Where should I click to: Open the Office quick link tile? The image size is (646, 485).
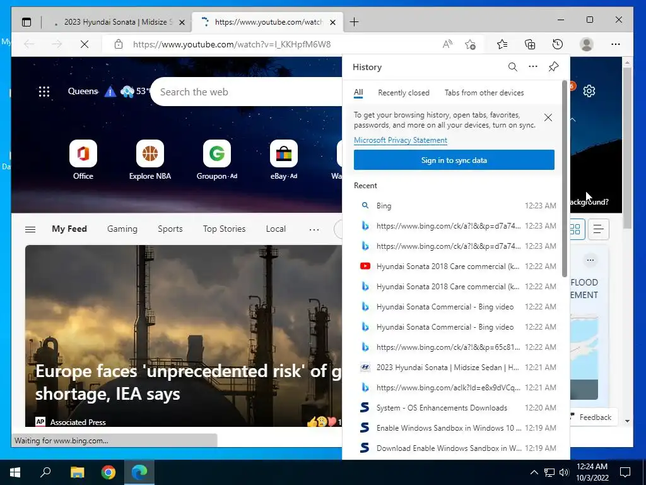(83, 160)
